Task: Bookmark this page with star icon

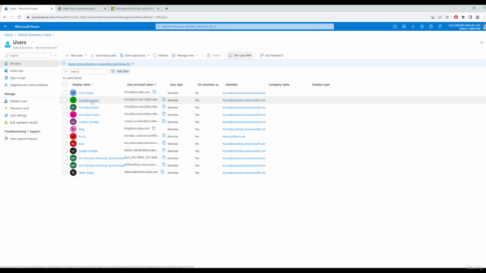Action: pyautogui.click(x=447, y=17)
